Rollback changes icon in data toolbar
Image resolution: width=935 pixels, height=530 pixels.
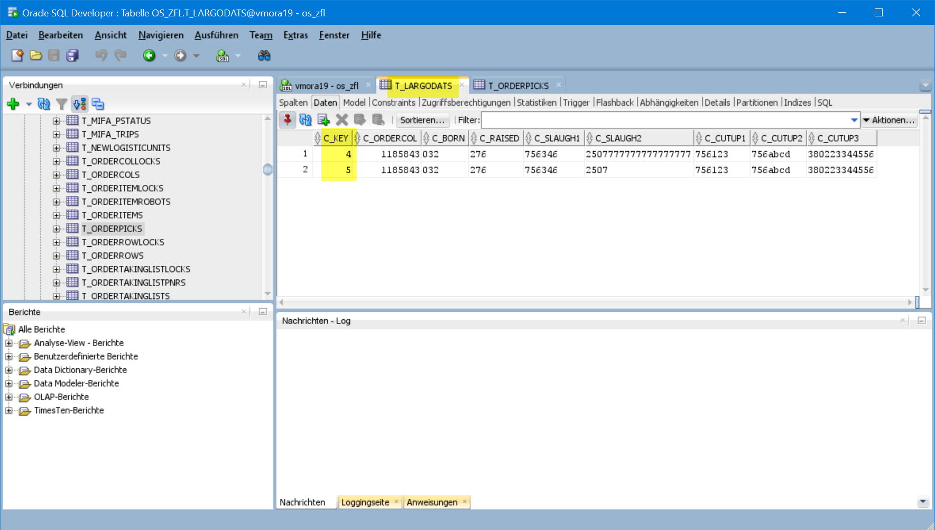tap(378, 120)
